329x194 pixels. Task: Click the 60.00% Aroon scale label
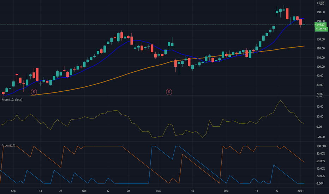click(321, 161)
